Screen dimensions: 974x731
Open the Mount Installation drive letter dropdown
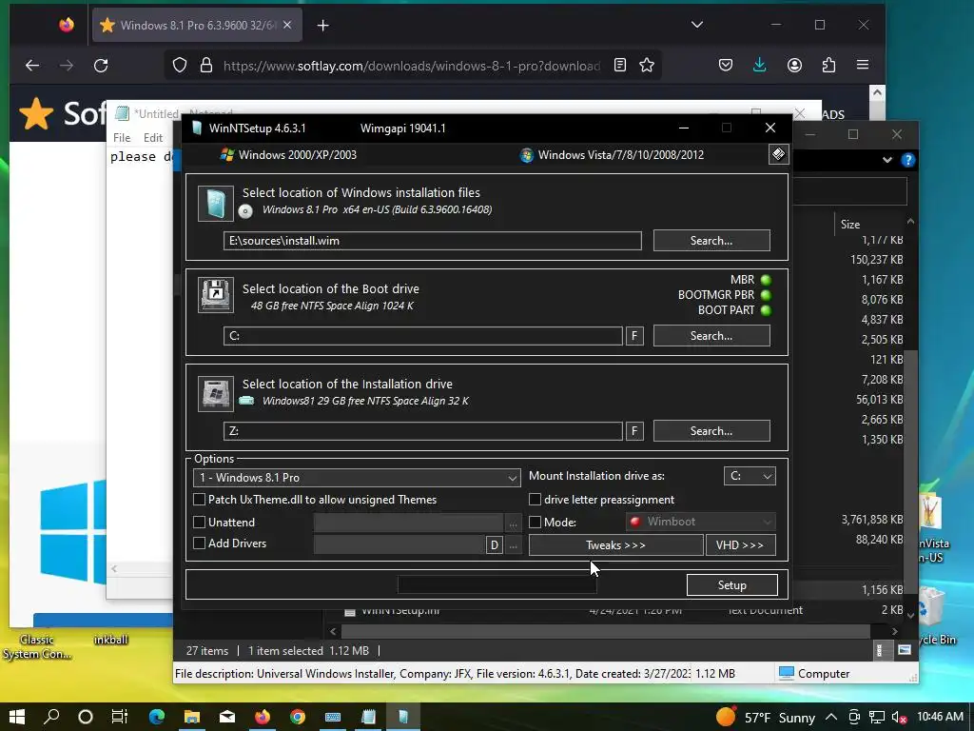point(750,476)
